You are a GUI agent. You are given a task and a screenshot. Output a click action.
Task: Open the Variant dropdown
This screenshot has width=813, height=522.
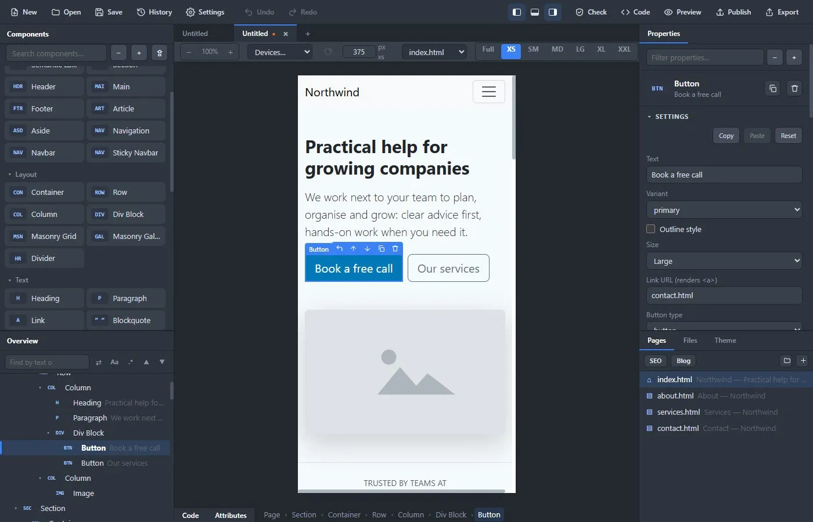[724, 210]
